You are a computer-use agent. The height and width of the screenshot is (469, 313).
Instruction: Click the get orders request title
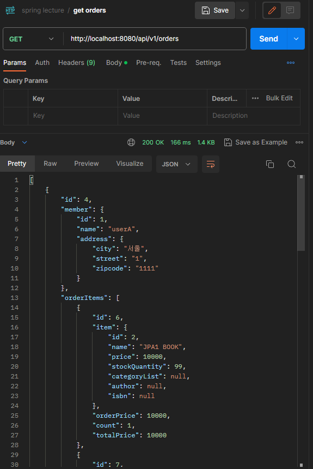point(90,10)
